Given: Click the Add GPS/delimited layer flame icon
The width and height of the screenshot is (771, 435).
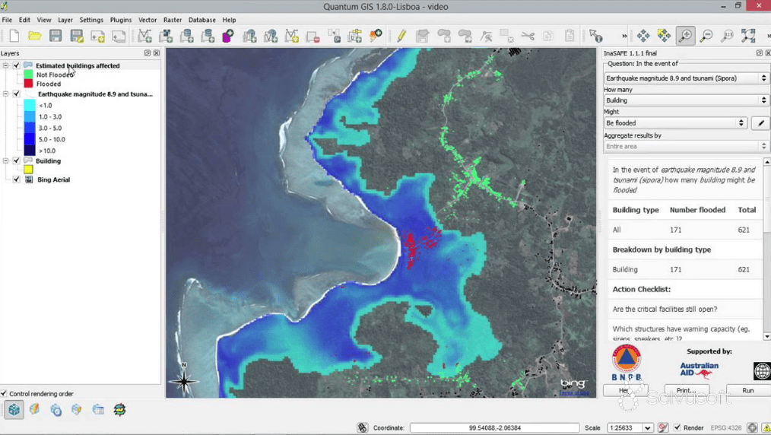Looking at the screenshot, I should point(376,36).
